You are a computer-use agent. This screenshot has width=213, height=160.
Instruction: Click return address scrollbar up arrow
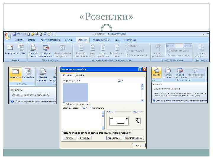click(103, 112)
